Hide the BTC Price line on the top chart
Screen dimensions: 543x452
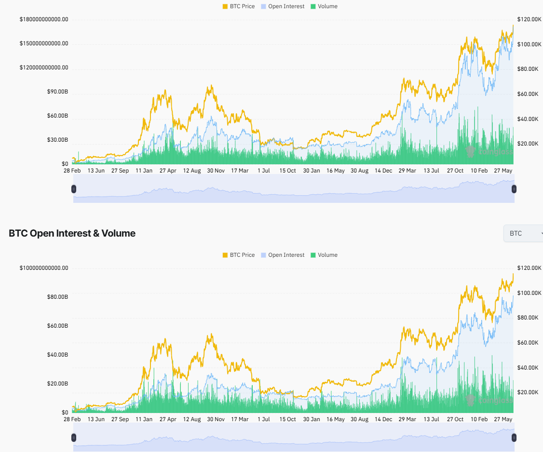pos(238,6)
